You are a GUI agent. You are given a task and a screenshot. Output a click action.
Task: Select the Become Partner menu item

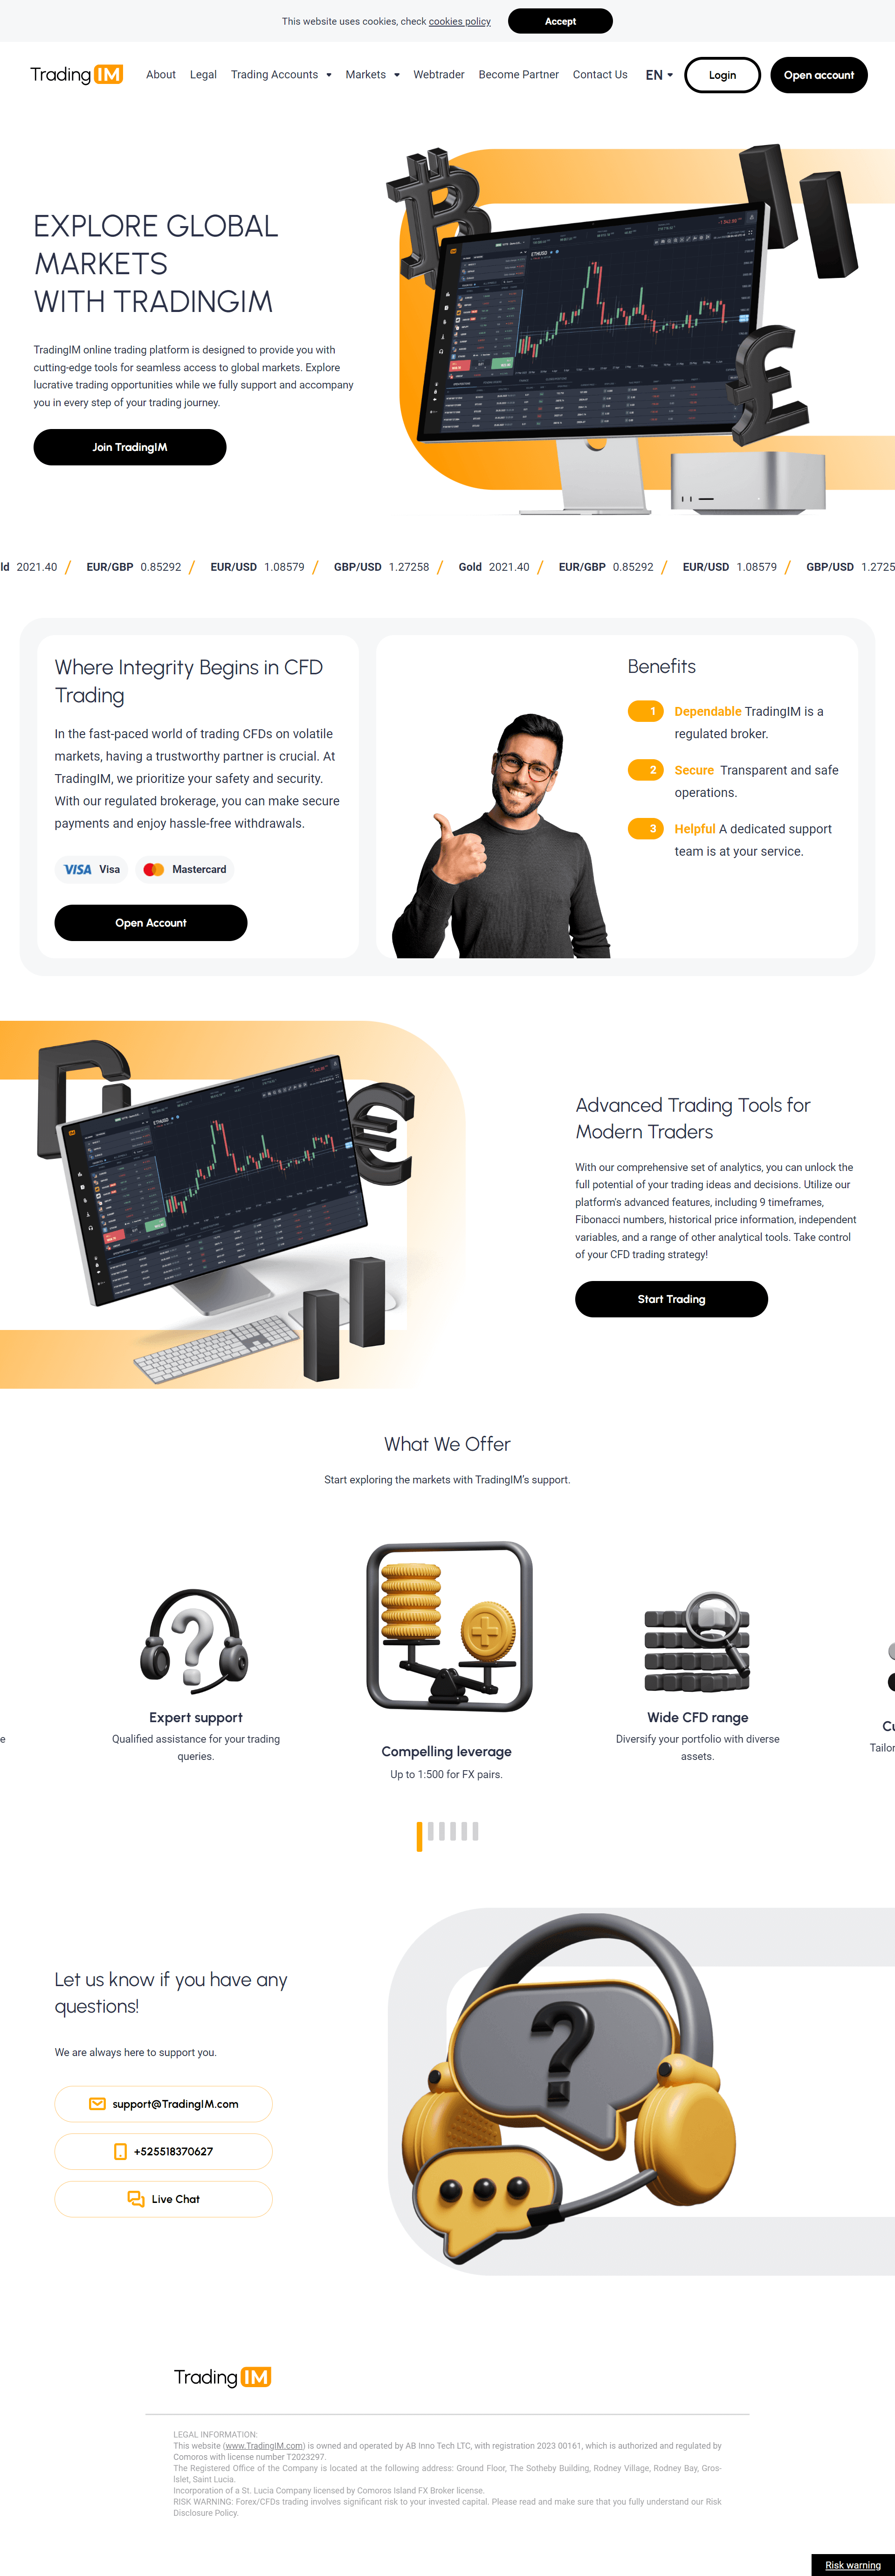coord(516,74)
